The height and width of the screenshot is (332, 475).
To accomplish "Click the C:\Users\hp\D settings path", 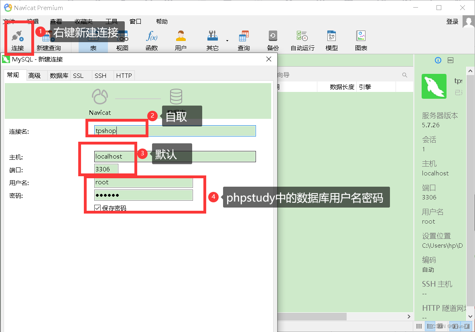I will 442,246.
